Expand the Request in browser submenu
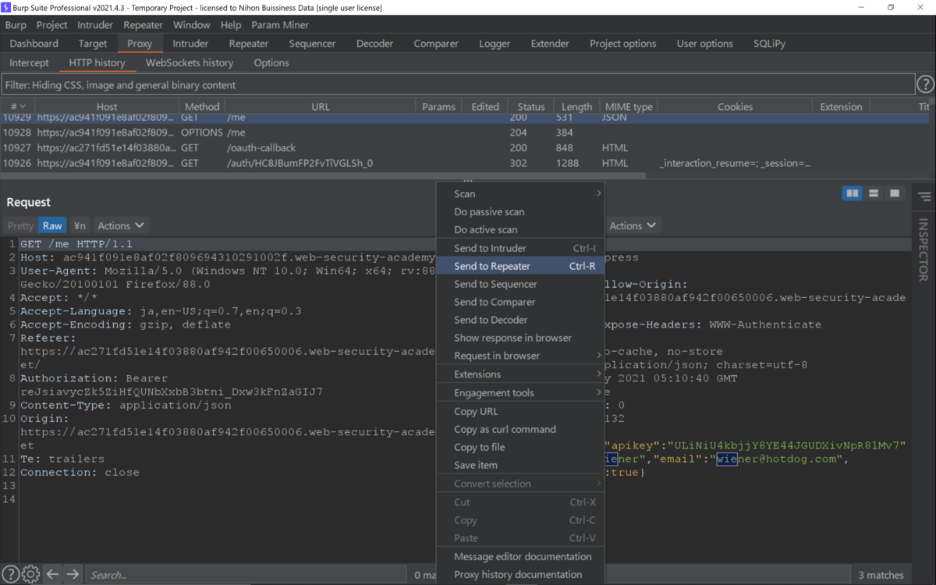The image size is (936, 585). (520, 356)
